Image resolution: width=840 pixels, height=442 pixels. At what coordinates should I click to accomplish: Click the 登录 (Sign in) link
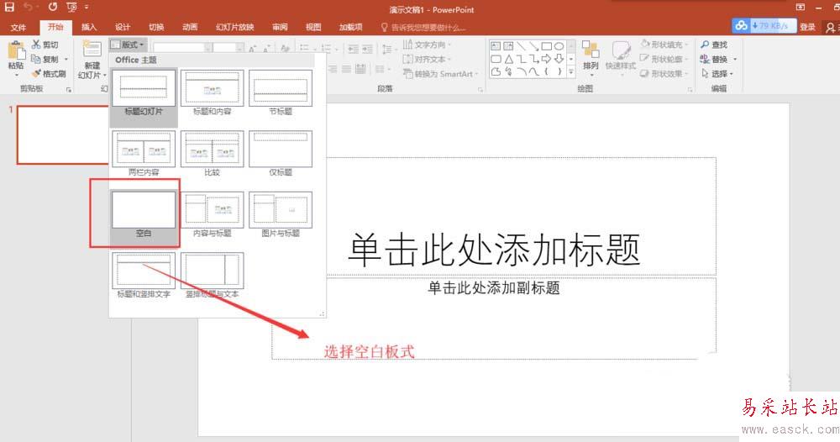tap(807, 27)
